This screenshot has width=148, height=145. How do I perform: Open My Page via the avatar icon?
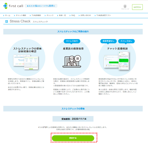125,6
